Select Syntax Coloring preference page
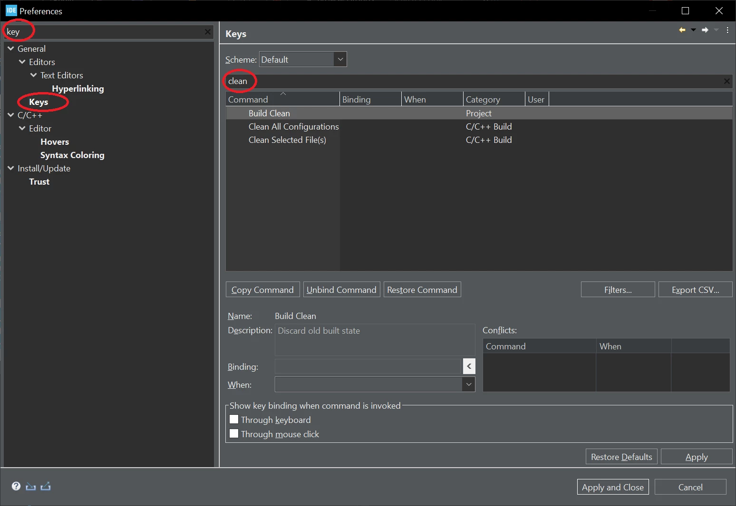736x506 pixels. (x=72, y=155)
